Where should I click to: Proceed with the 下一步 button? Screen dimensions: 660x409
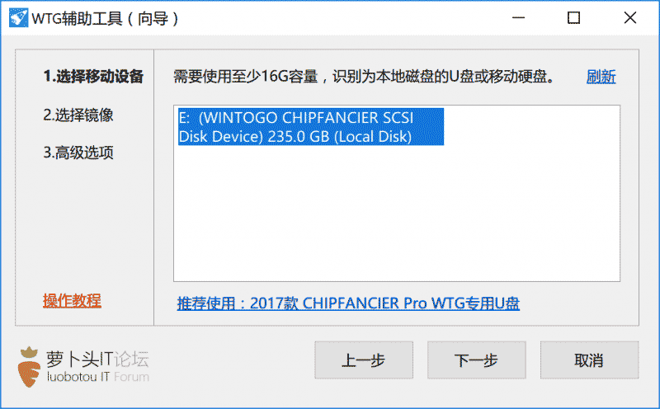point(476,361)
